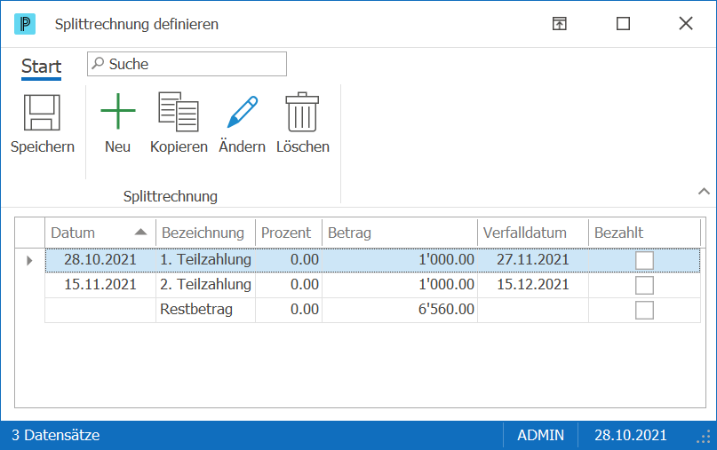Open the Start ribbon tab

[x=41, y=67]
